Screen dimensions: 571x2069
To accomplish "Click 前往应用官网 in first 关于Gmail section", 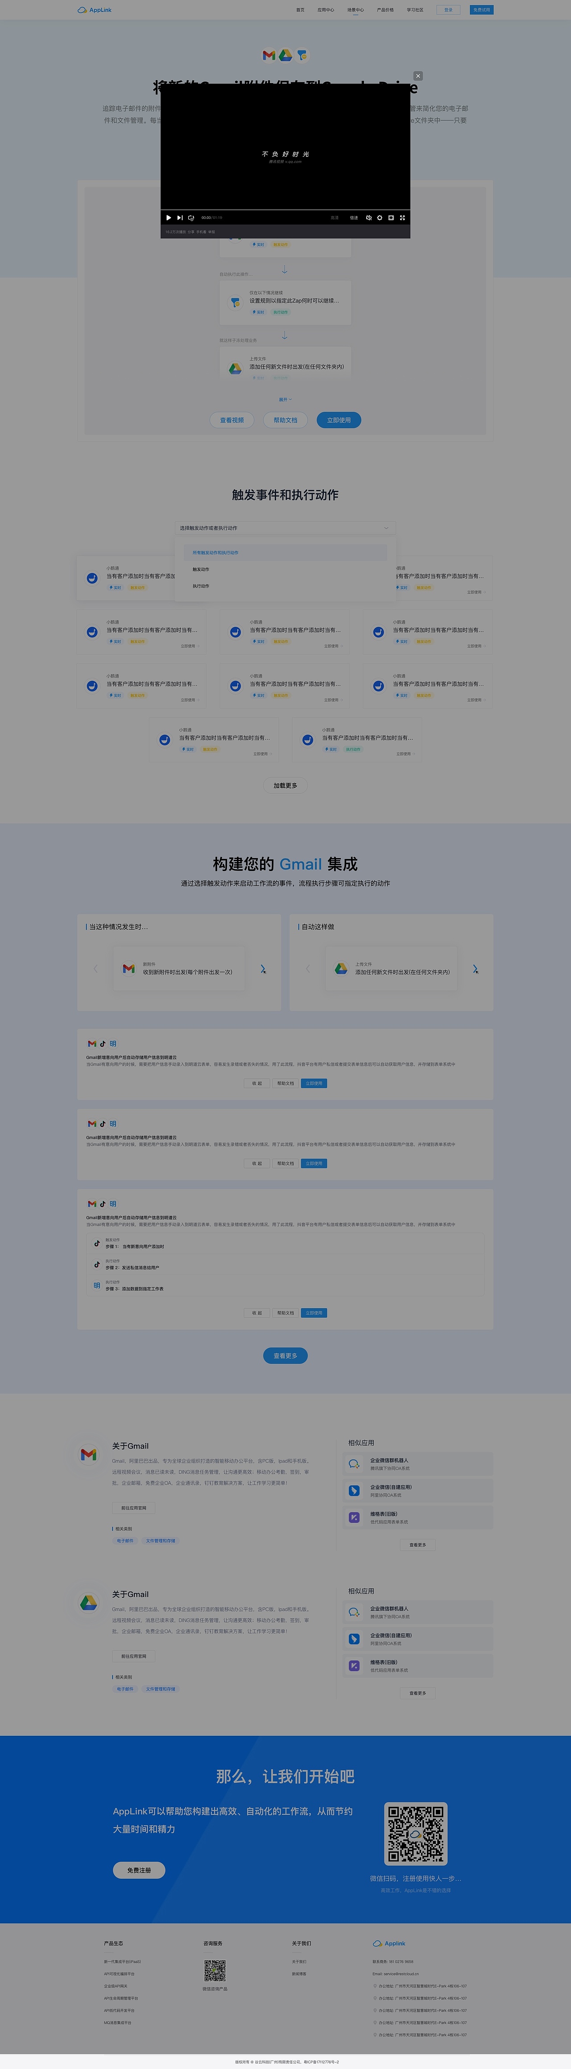I will tap(134, 1508).
